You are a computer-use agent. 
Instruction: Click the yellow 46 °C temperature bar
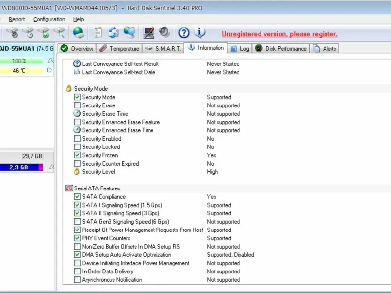pos(22,71)
